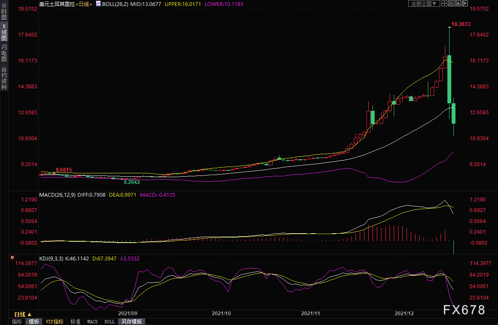Select the K线图 sidebar tab
This screenshot has height=325, width=498.
pyautogui.click(x=4, y=32)
